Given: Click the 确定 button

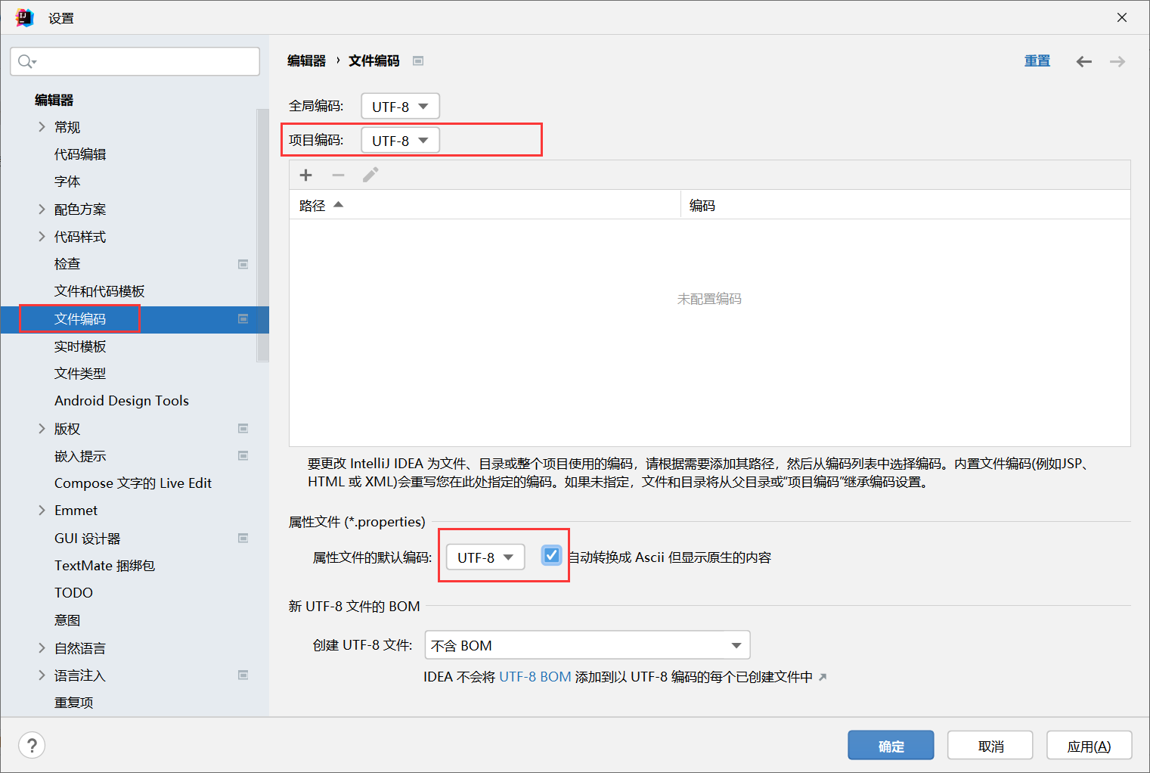Looking at the screenshot, I should click(891, 746).
